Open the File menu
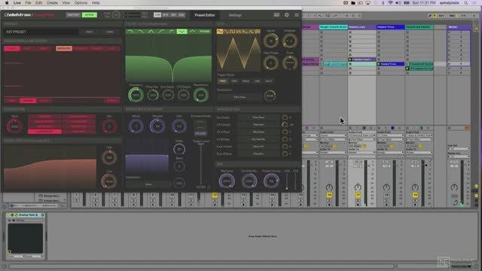This screenshot has height=271, width=482. (x=28, y=3)
